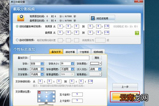Uncheck the top-left text position box
This screenshot has height=106, width=159.
point(39,92)
